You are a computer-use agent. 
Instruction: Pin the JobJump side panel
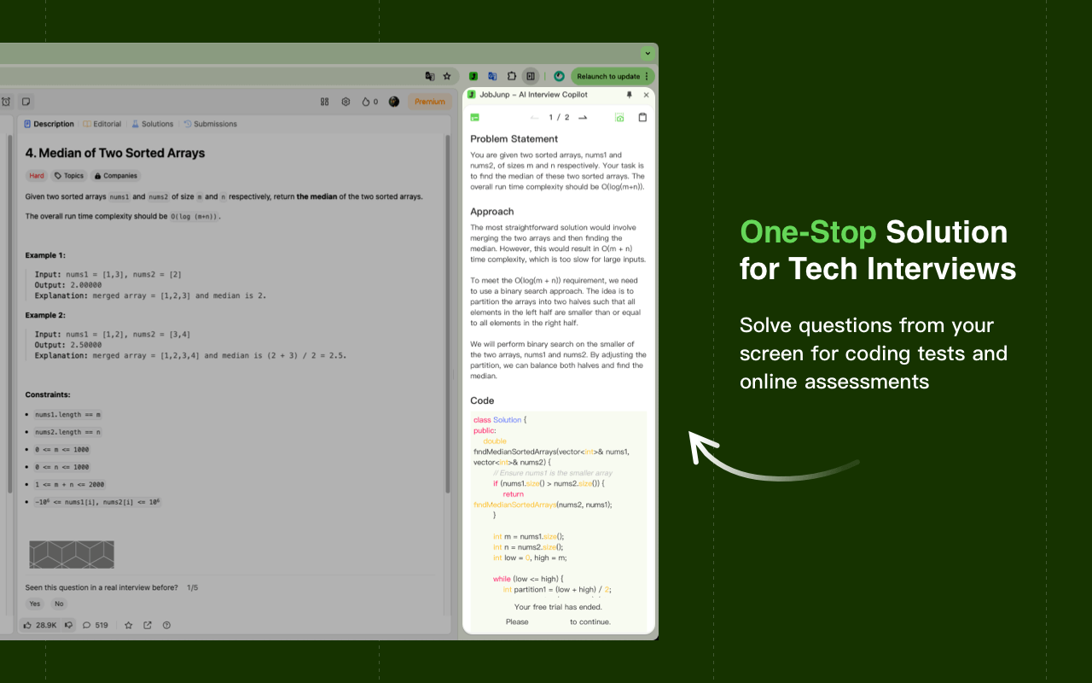(x=630, y=95)
